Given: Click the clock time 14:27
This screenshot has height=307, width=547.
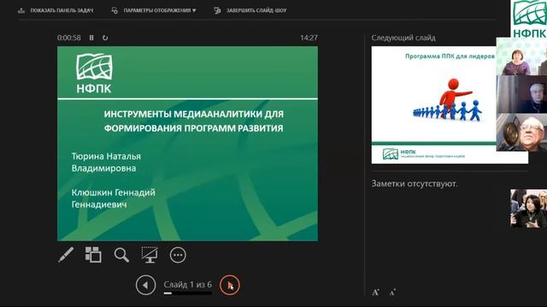Looking at the screenshot, I should [309, 38].
